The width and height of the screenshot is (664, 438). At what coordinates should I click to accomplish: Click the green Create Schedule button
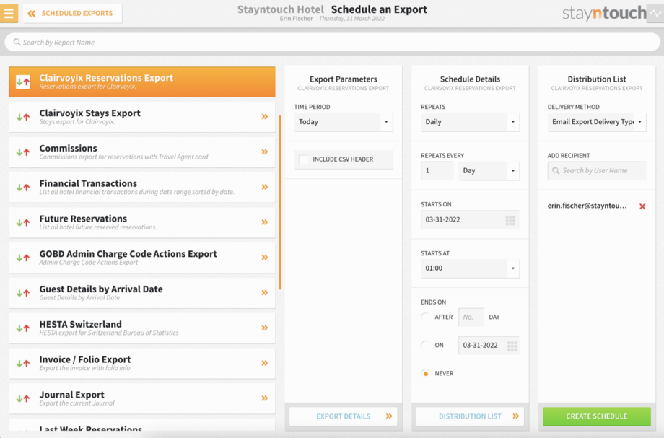597,416
